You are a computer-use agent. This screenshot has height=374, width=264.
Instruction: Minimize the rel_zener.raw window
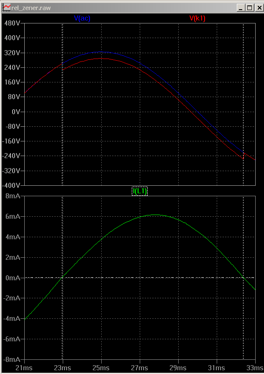coord(241,8)
